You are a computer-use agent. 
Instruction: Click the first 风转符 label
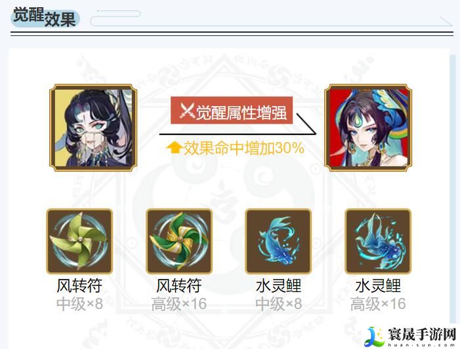pos(79,285)
